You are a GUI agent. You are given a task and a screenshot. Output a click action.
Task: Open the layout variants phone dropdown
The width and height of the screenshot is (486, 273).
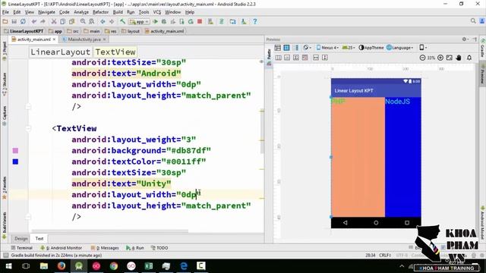pos(423,48)
